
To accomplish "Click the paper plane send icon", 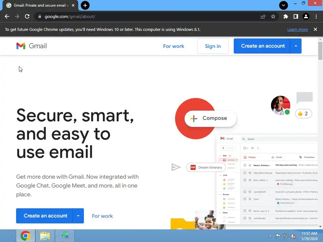I will pyautogui.click(x=176, y=167).
